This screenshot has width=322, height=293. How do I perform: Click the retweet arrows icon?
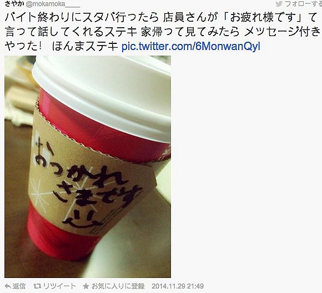(x=37, y=286)
